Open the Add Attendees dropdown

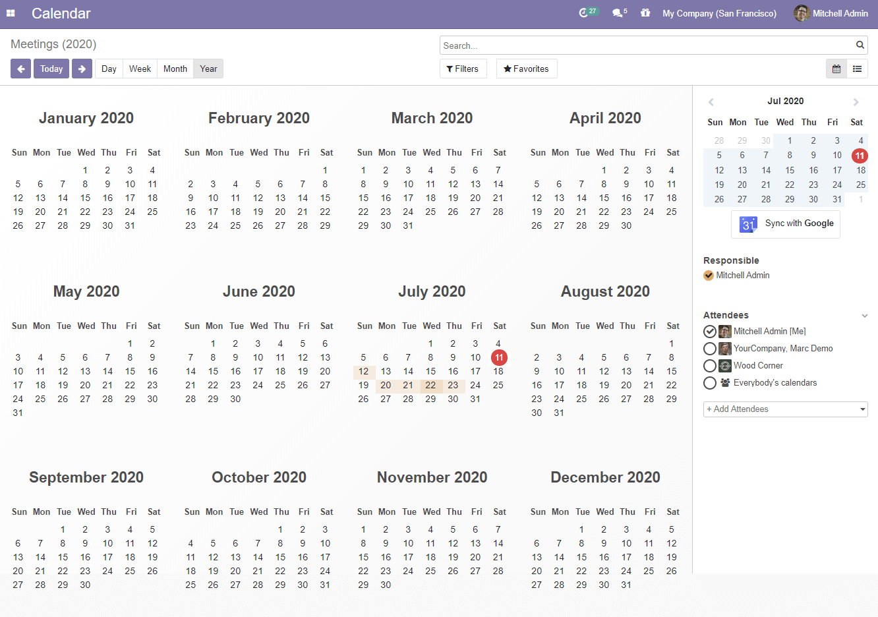[x=786, y=409]
